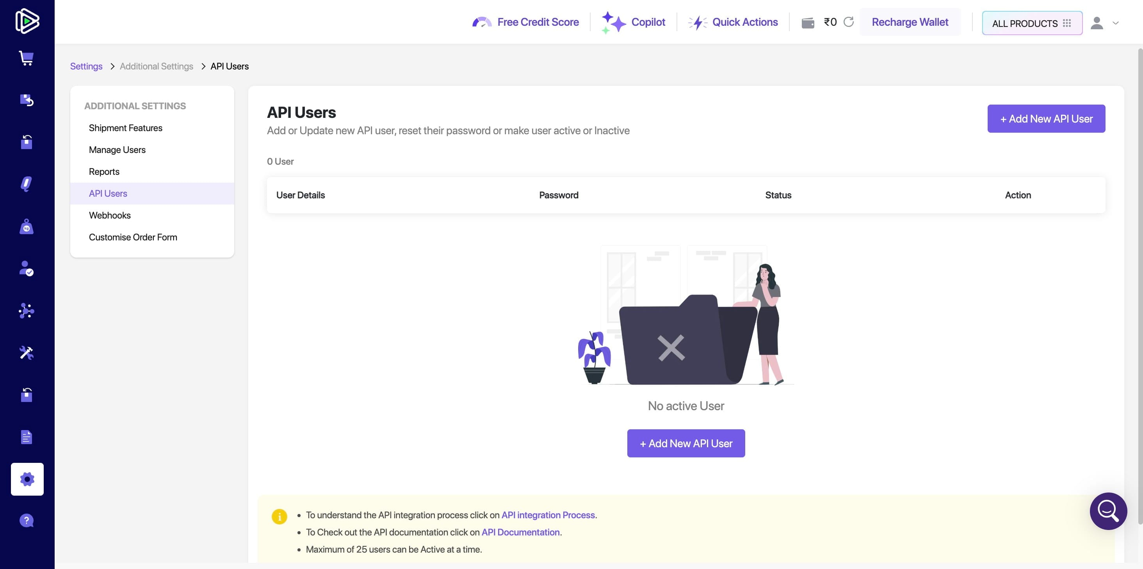Click the document icon in sidebar
Viewport: 1143px width, 569px height.
point(27,437)
